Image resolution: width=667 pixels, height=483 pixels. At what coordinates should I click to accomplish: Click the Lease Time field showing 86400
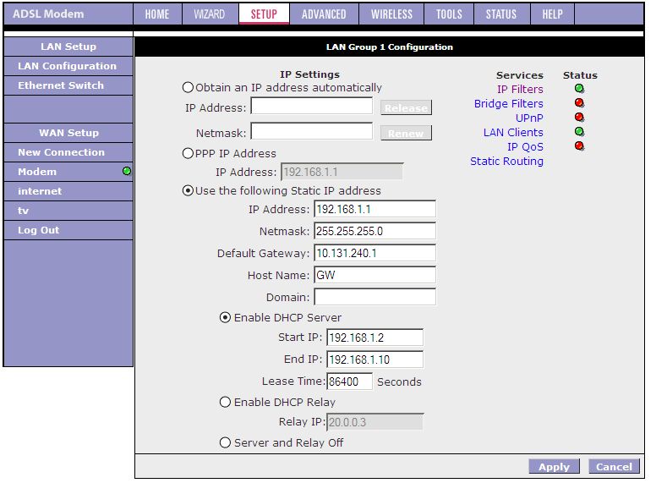(x=350, y=381)
